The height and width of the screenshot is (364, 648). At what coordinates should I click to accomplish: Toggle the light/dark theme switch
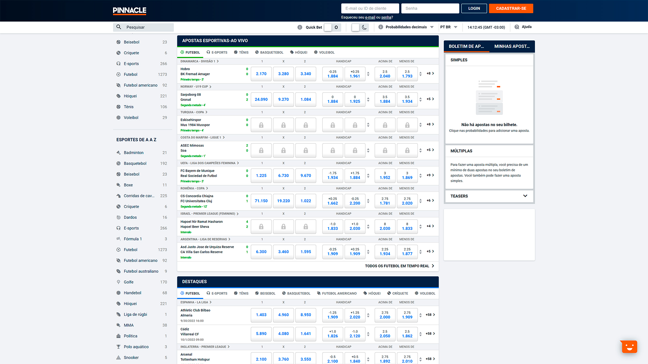tap(360, 27)
